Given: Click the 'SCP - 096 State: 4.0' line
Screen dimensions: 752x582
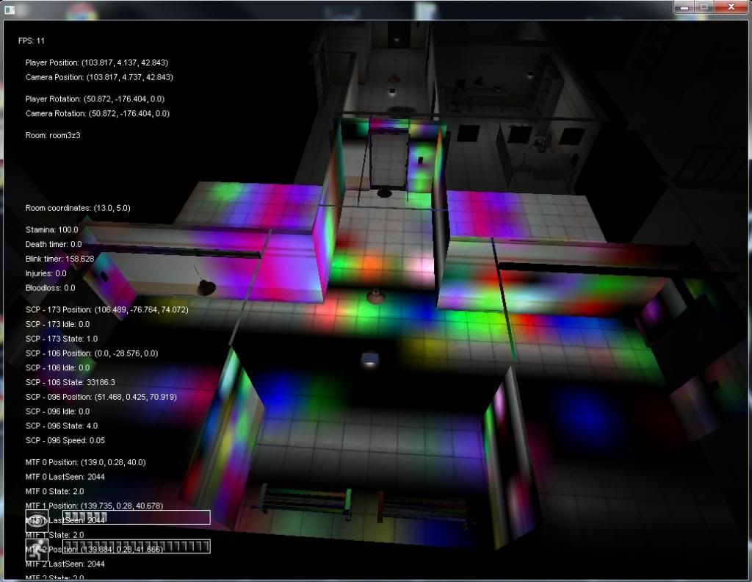Looking at the screenshot, I should tap(62, 426).
